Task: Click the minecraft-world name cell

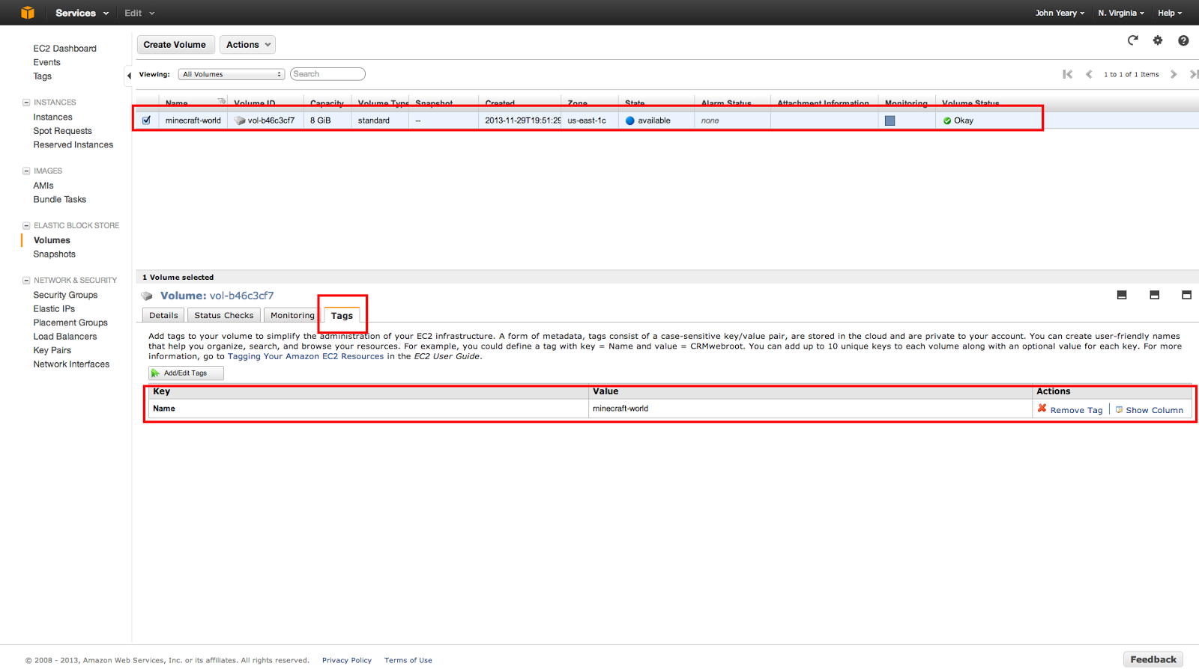Action: (193, 120)
